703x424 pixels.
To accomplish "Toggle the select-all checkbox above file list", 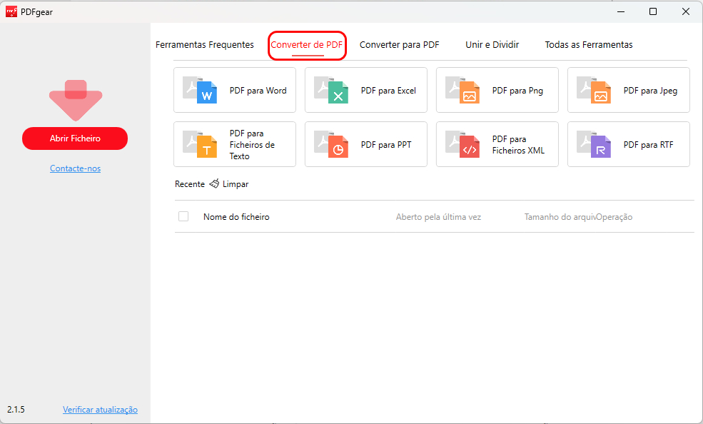I will 183,216.
